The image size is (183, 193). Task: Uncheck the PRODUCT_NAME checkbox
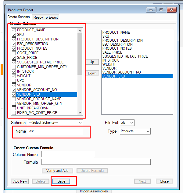click(x=14, y=30)
